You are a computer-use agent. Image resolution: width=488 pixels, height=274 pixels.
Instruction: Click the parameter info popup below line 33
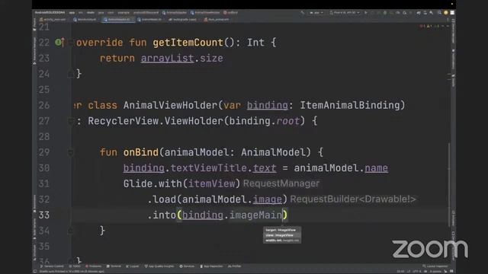point(282,235)
